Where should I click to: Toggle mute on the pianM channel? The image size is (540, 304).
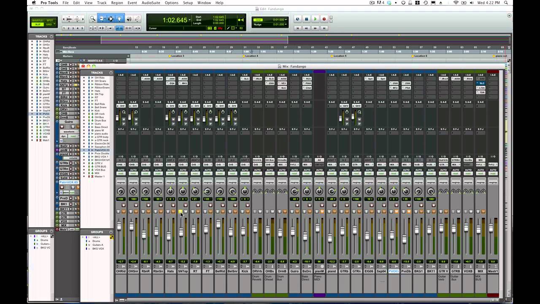(321, 211)
